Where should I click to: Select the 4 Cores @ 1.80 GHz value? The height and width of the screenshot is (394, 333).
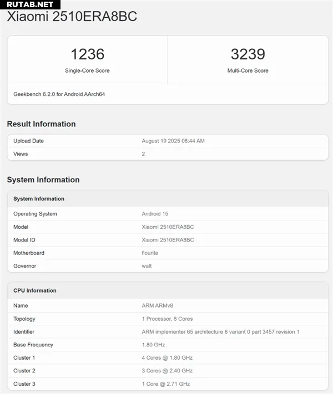[167, 358]
